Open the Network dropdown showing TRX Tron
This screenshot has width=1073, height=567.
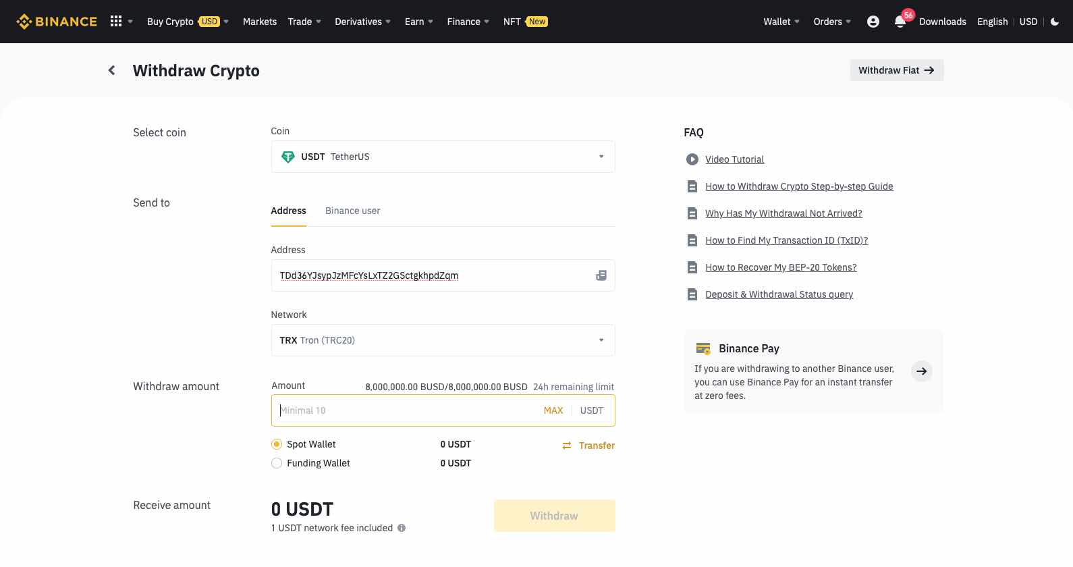coord(443,340)
